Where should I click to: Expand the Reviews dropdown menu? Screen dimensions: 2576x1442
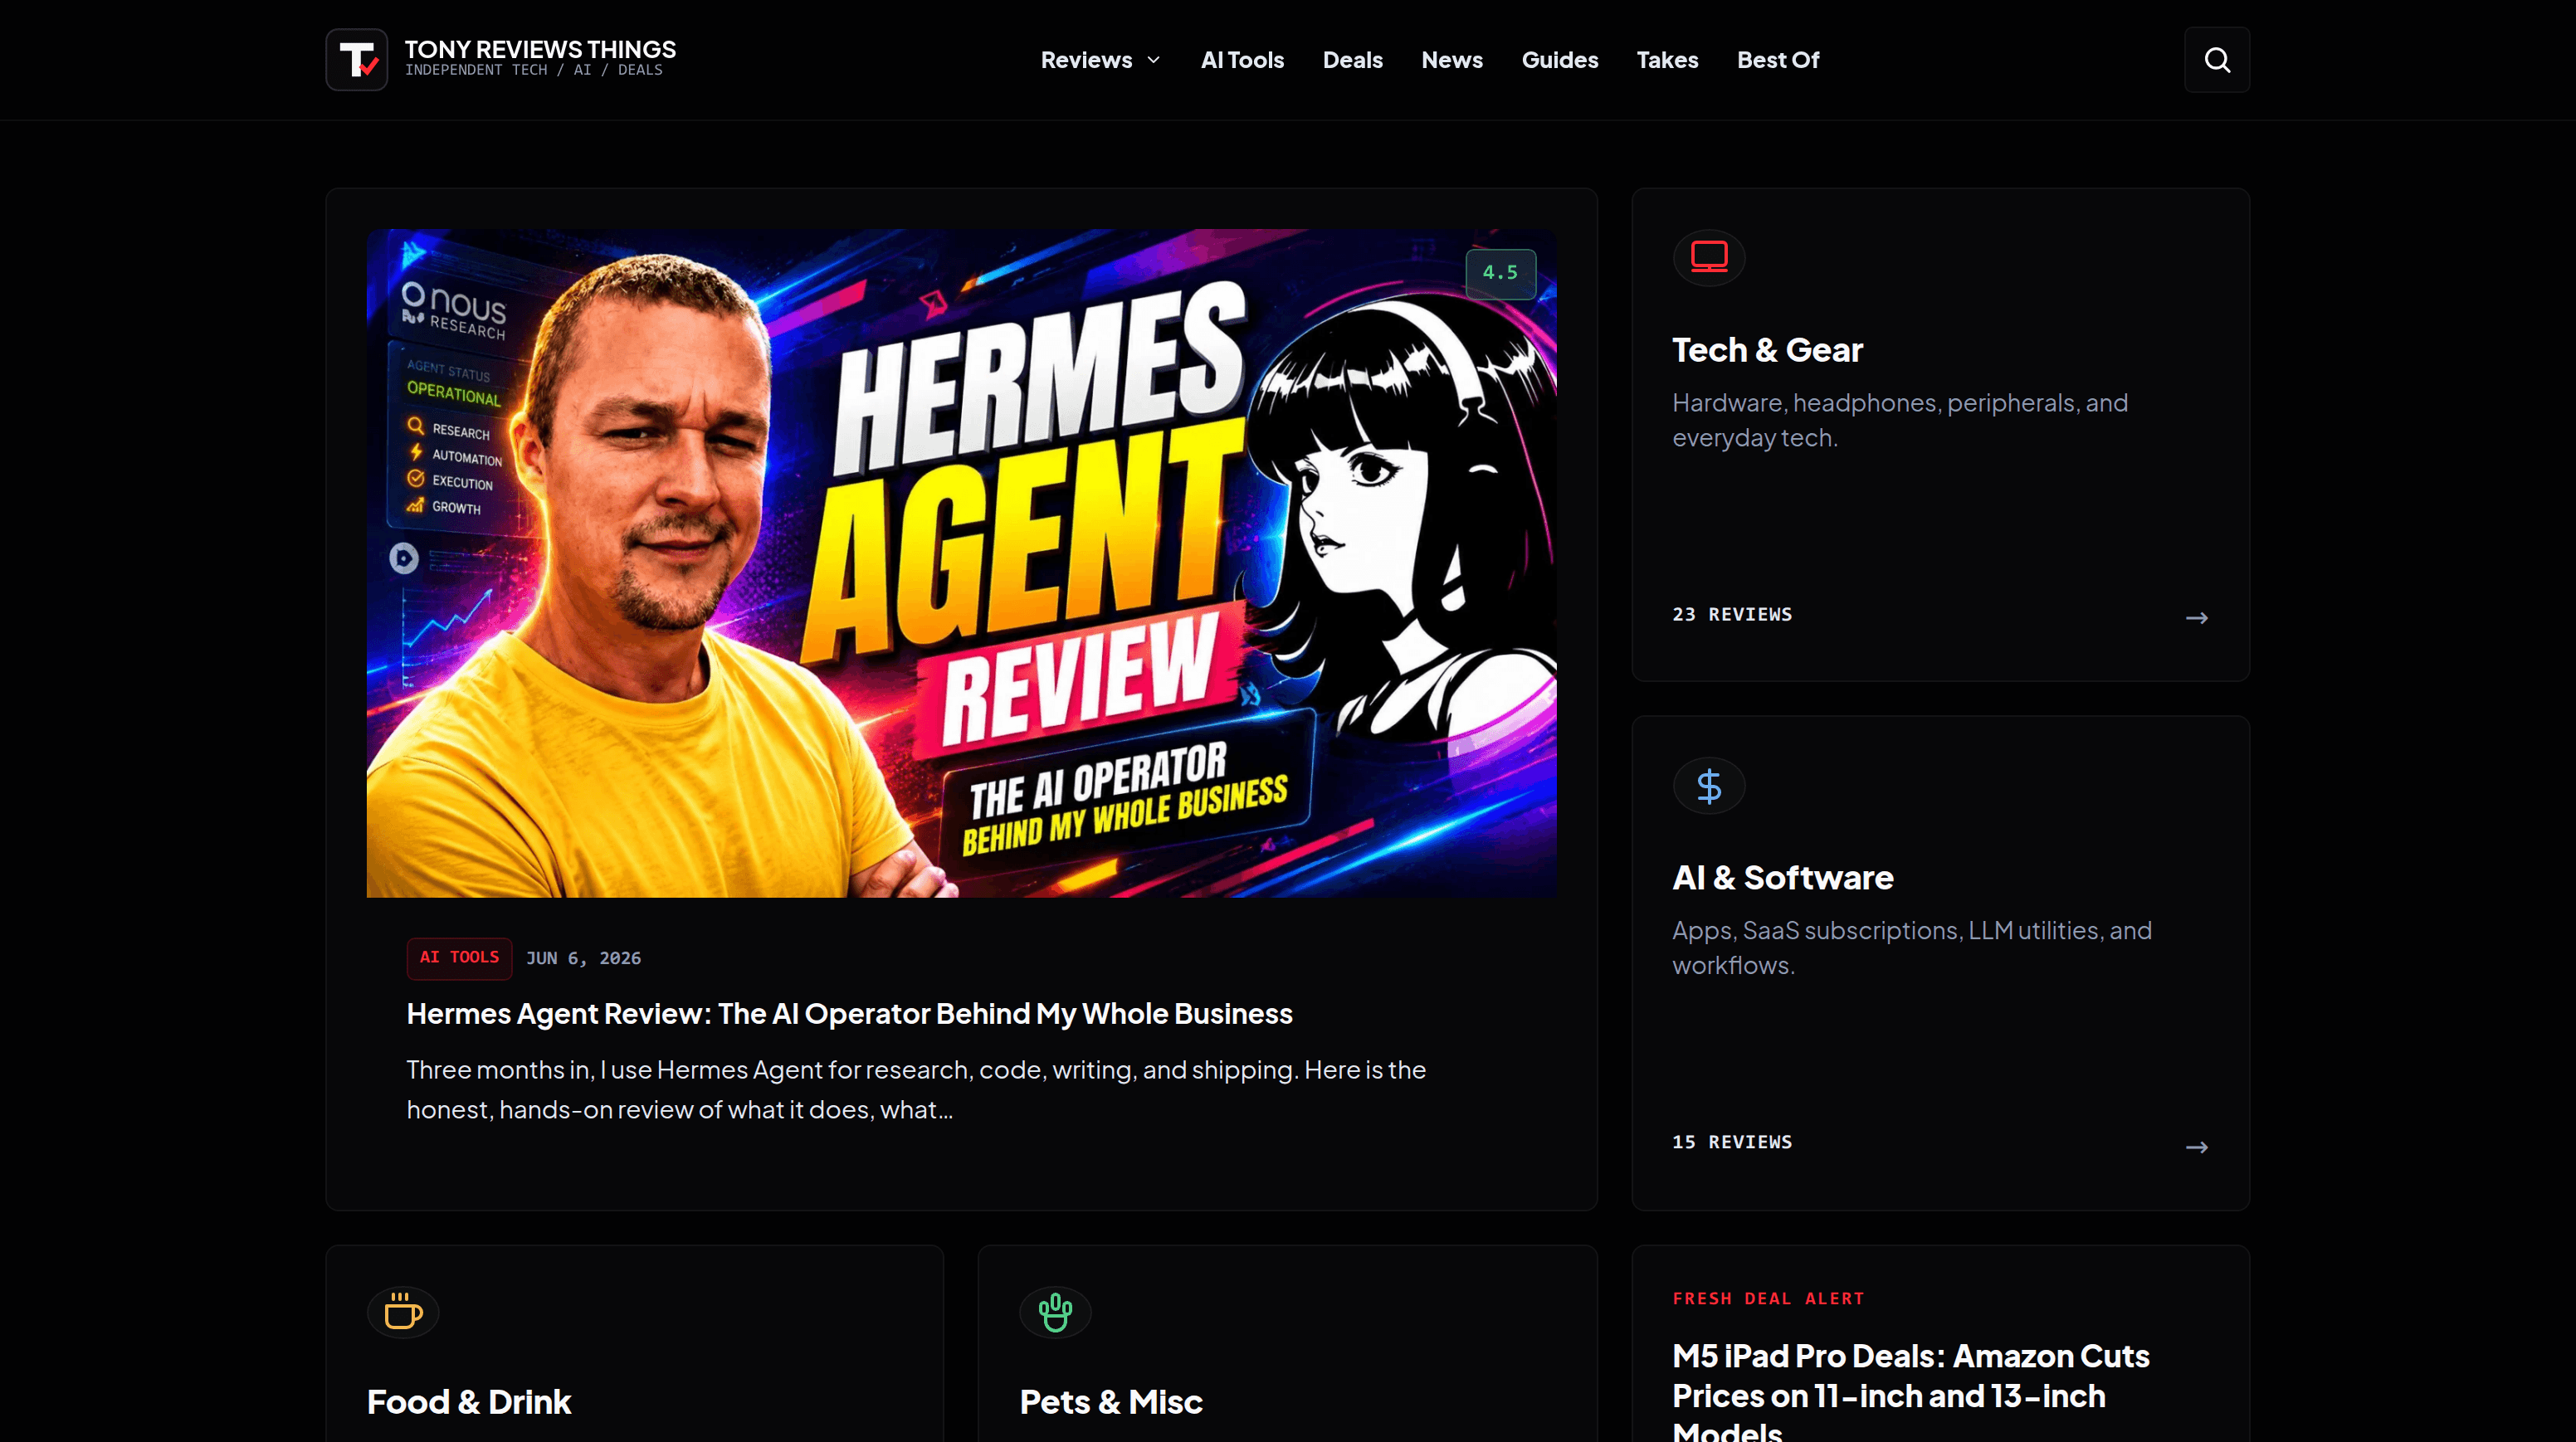1100,60
